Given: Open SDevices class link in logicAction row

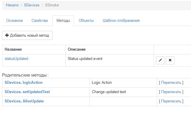Looking at the screenshot, I should (12, 82).
